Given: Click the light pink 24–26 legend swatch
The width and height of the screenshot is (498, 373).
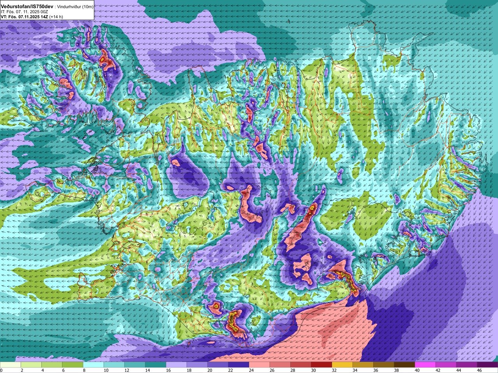Looking at the screenshot, I should [260, 365].
